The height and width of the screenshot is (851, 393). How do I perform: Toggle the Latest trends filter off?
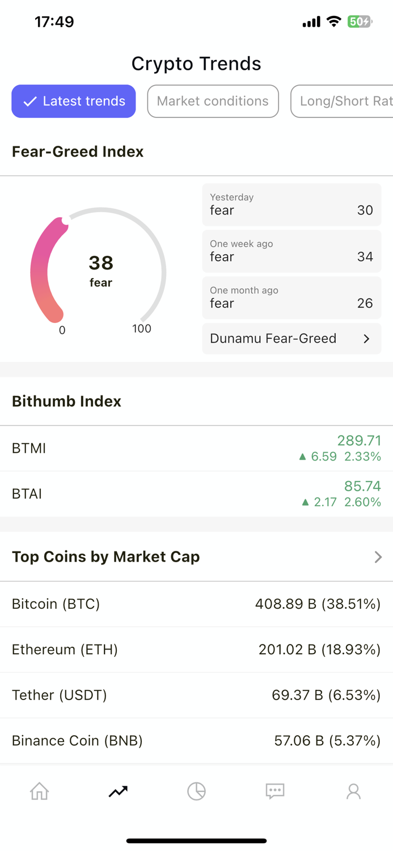point(73,101)
